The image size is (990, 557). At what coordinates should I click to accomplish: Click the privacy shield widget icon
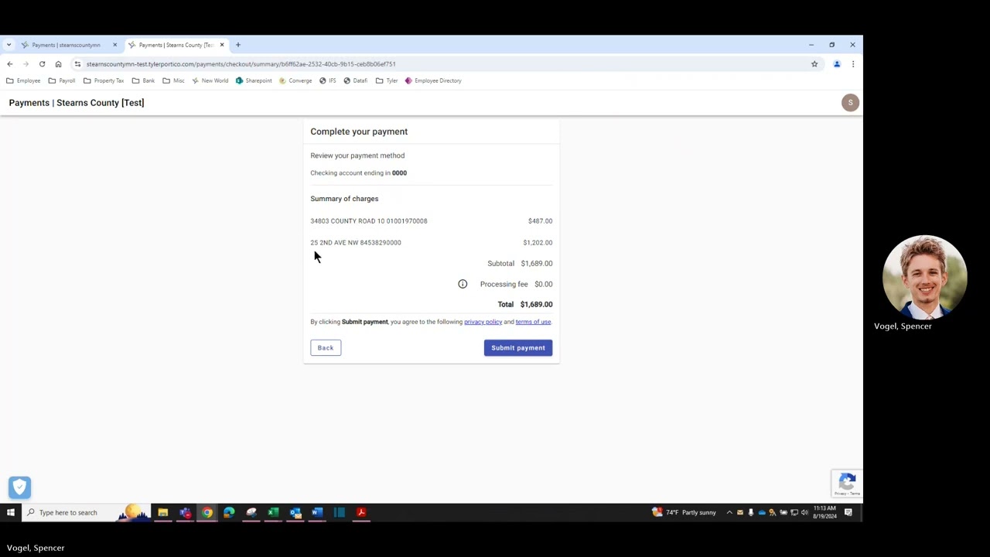coord(19,487)
